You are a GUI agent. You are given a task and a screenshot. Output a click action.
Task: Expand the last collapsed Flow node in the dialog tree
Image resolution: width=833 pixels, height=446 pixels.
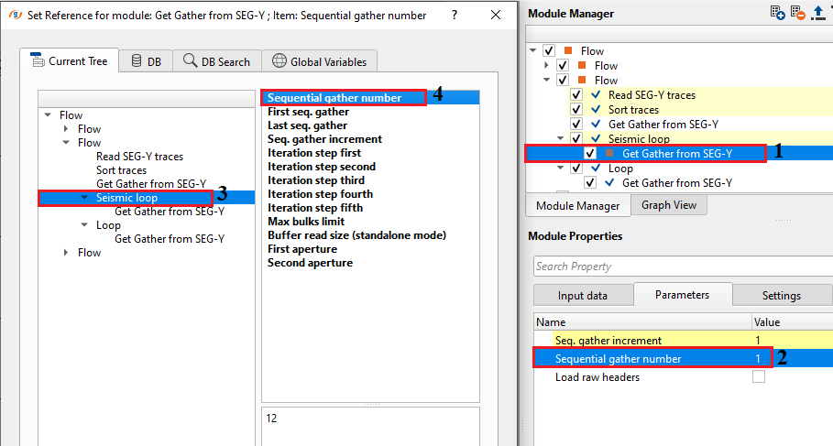click(66, 253)
